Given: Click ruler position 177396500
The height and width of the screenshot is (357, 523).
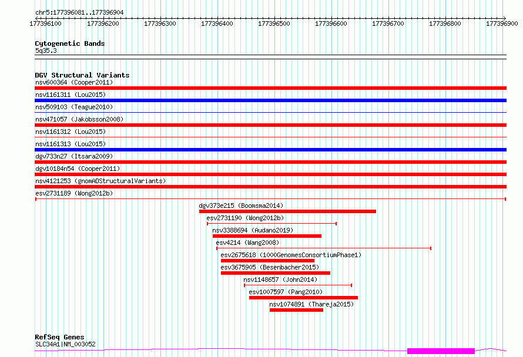Looking at the screenshot, I should point(274,23).
